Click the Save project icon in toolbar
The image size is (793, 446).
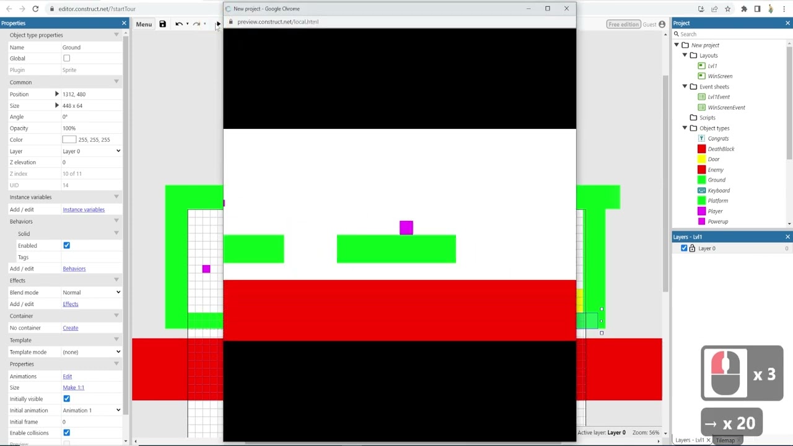point(162,24)
